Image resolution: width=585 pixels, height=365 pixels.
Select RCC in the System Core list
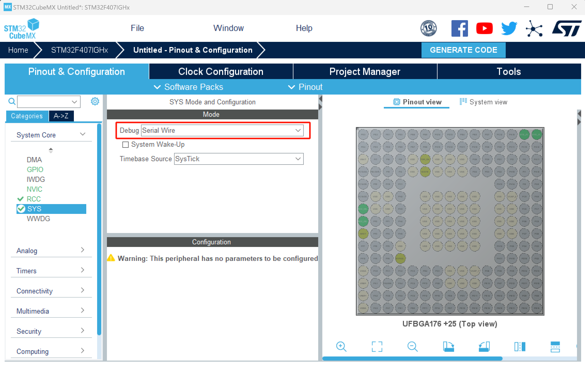(34, 199)
